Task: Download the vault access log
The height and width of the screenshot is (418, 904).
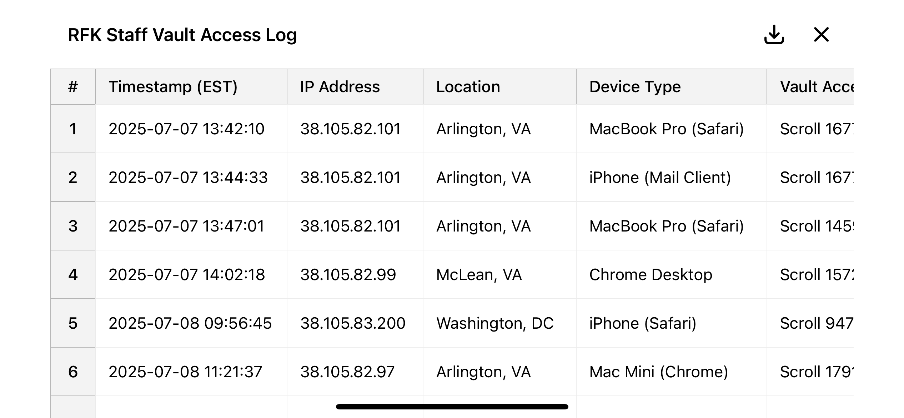Action: click(774, 35)
